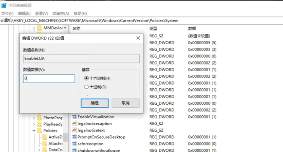
Task: Close the Edit DWORD dialog with X
Action: point(138,38)
